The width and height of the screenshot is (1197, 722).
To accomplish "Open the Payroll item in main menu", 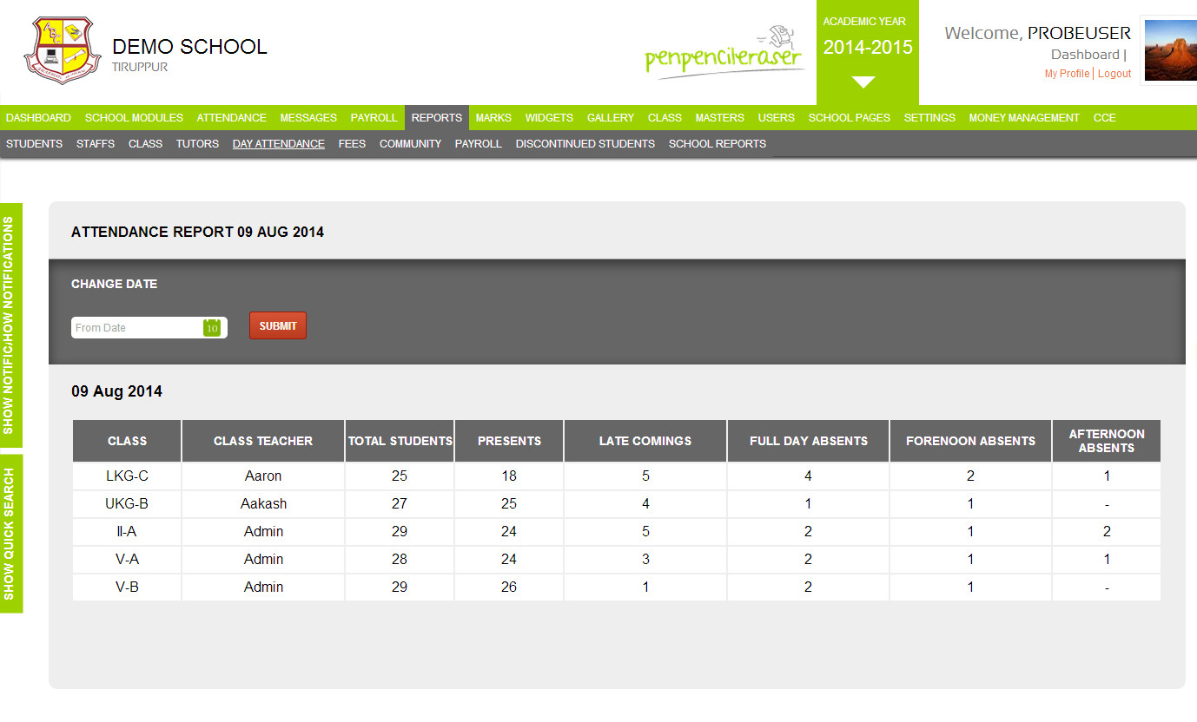I will (374, 117).
